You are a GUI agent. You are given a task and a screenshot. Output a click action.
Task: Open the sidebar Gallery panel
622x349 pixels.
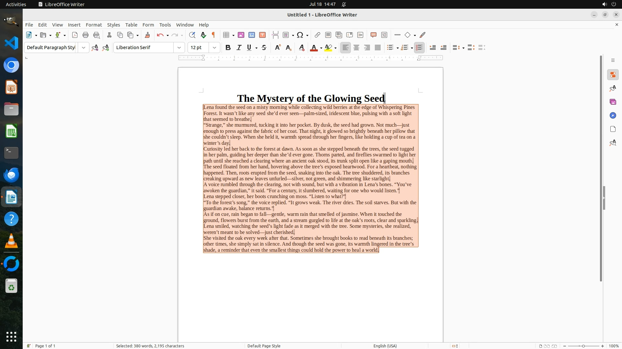click(x=613, y=102)
